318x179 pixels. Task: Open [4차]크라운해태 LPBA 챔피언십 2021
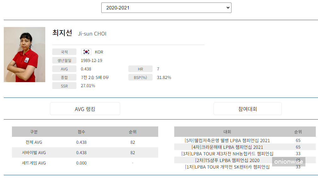click(227, 147)
